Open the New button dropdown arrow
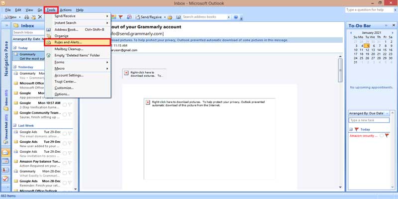 [20, 17]
